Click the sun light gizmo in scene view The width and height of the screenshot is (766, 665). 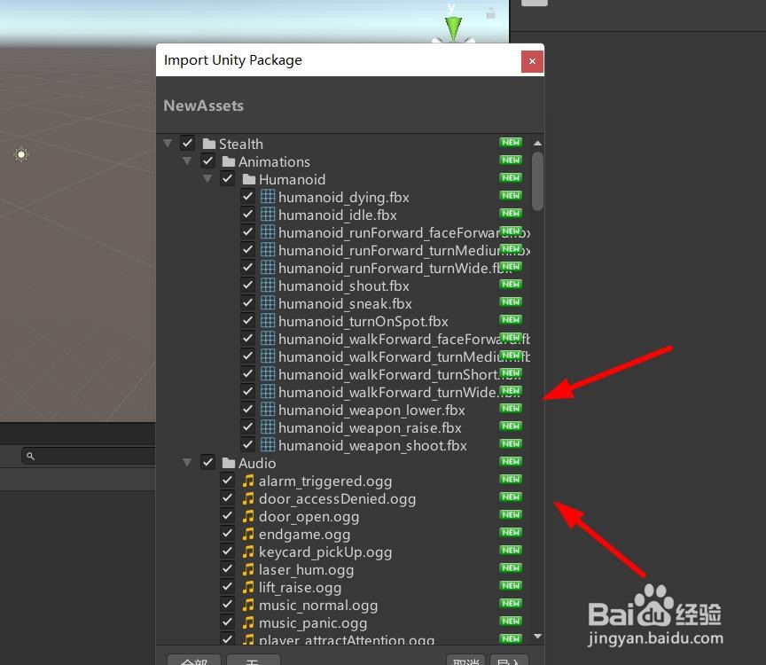pos(21,154)
